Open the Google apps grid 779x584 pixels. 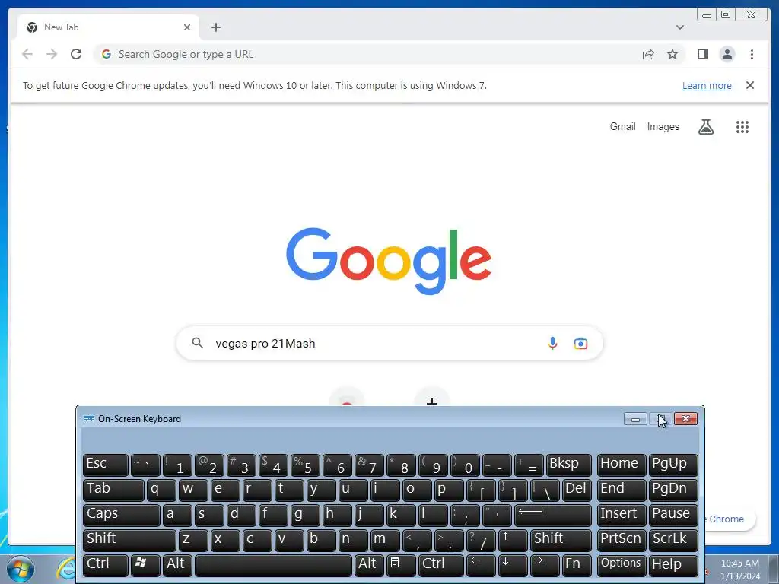pos(742,127)
